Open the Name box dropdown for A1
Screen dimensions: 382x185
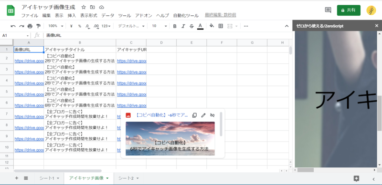tap(28, 36)
